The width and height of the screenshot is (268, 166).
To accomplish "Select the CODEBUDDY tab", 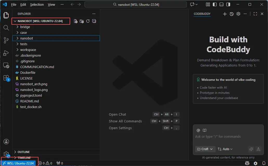I will 202,14.
